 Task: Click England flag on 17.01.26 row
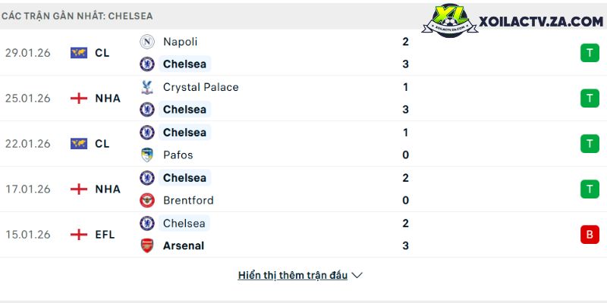pos(79,189)
